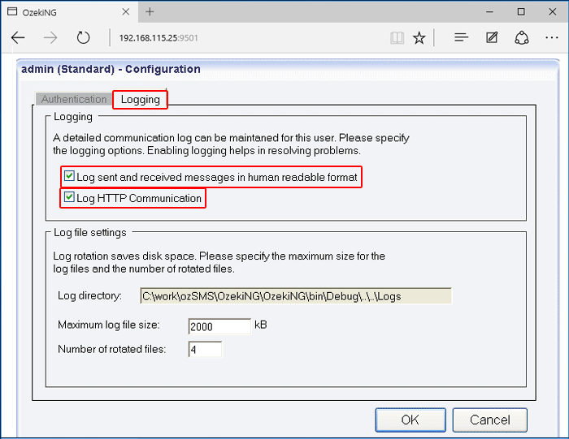Select the OzekiNG browser tab

click(69, 12)
